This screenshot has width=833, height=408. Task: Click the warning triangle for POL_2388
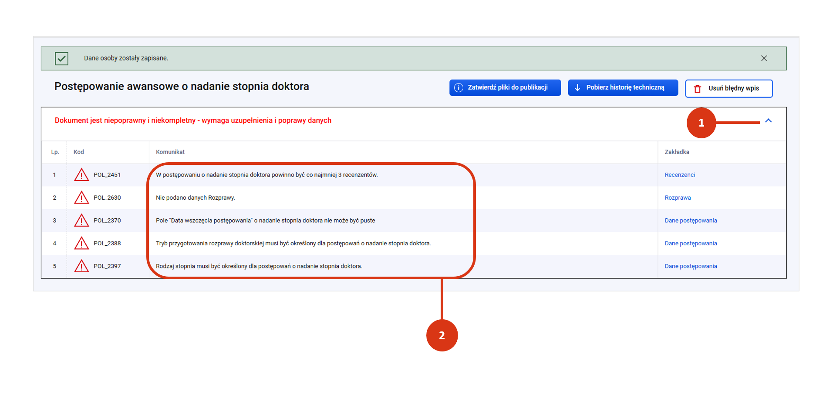[x=81, y=244]
